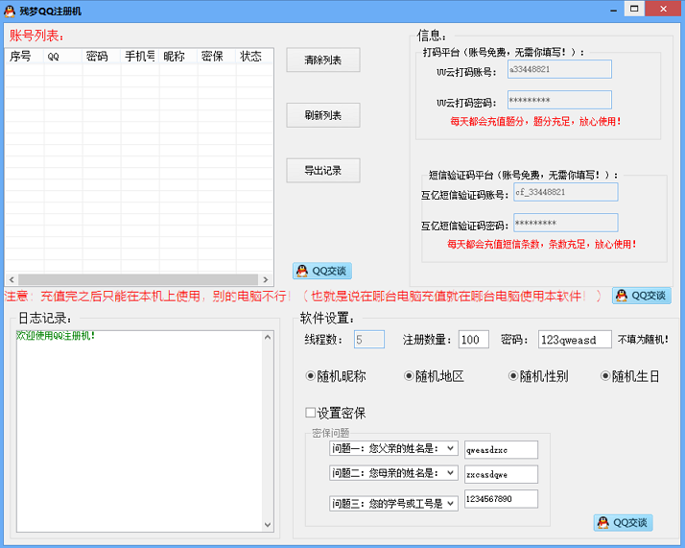Screen dimensions: 685x548
Task: Click the 昵称 column header
Action: click(178, 56)
